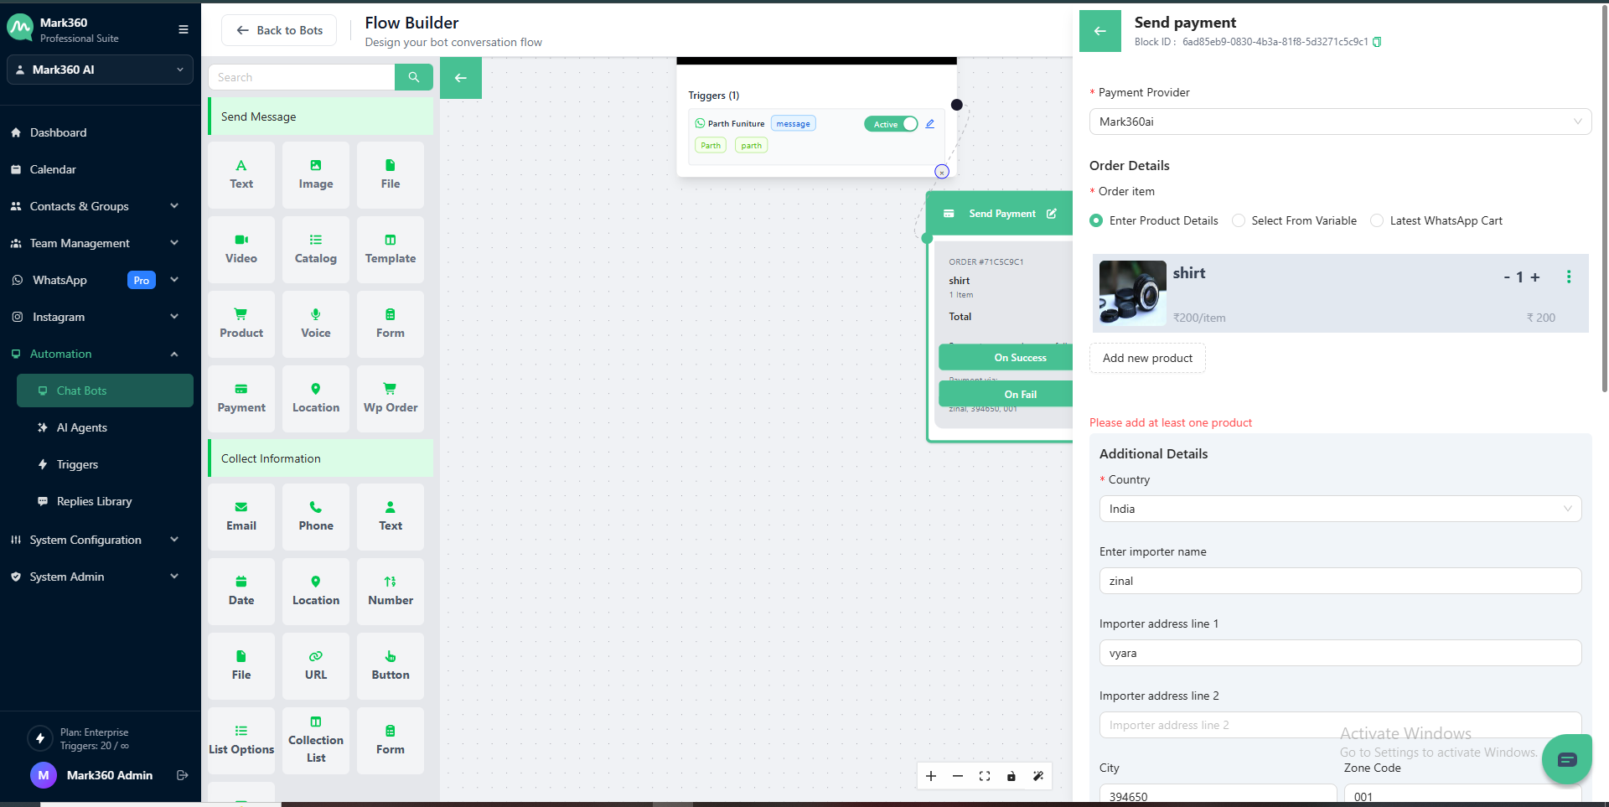Click the Back to Bots button
Image resolution: width=1609 pixels, height=807 pixels.
tap(279, 30)
